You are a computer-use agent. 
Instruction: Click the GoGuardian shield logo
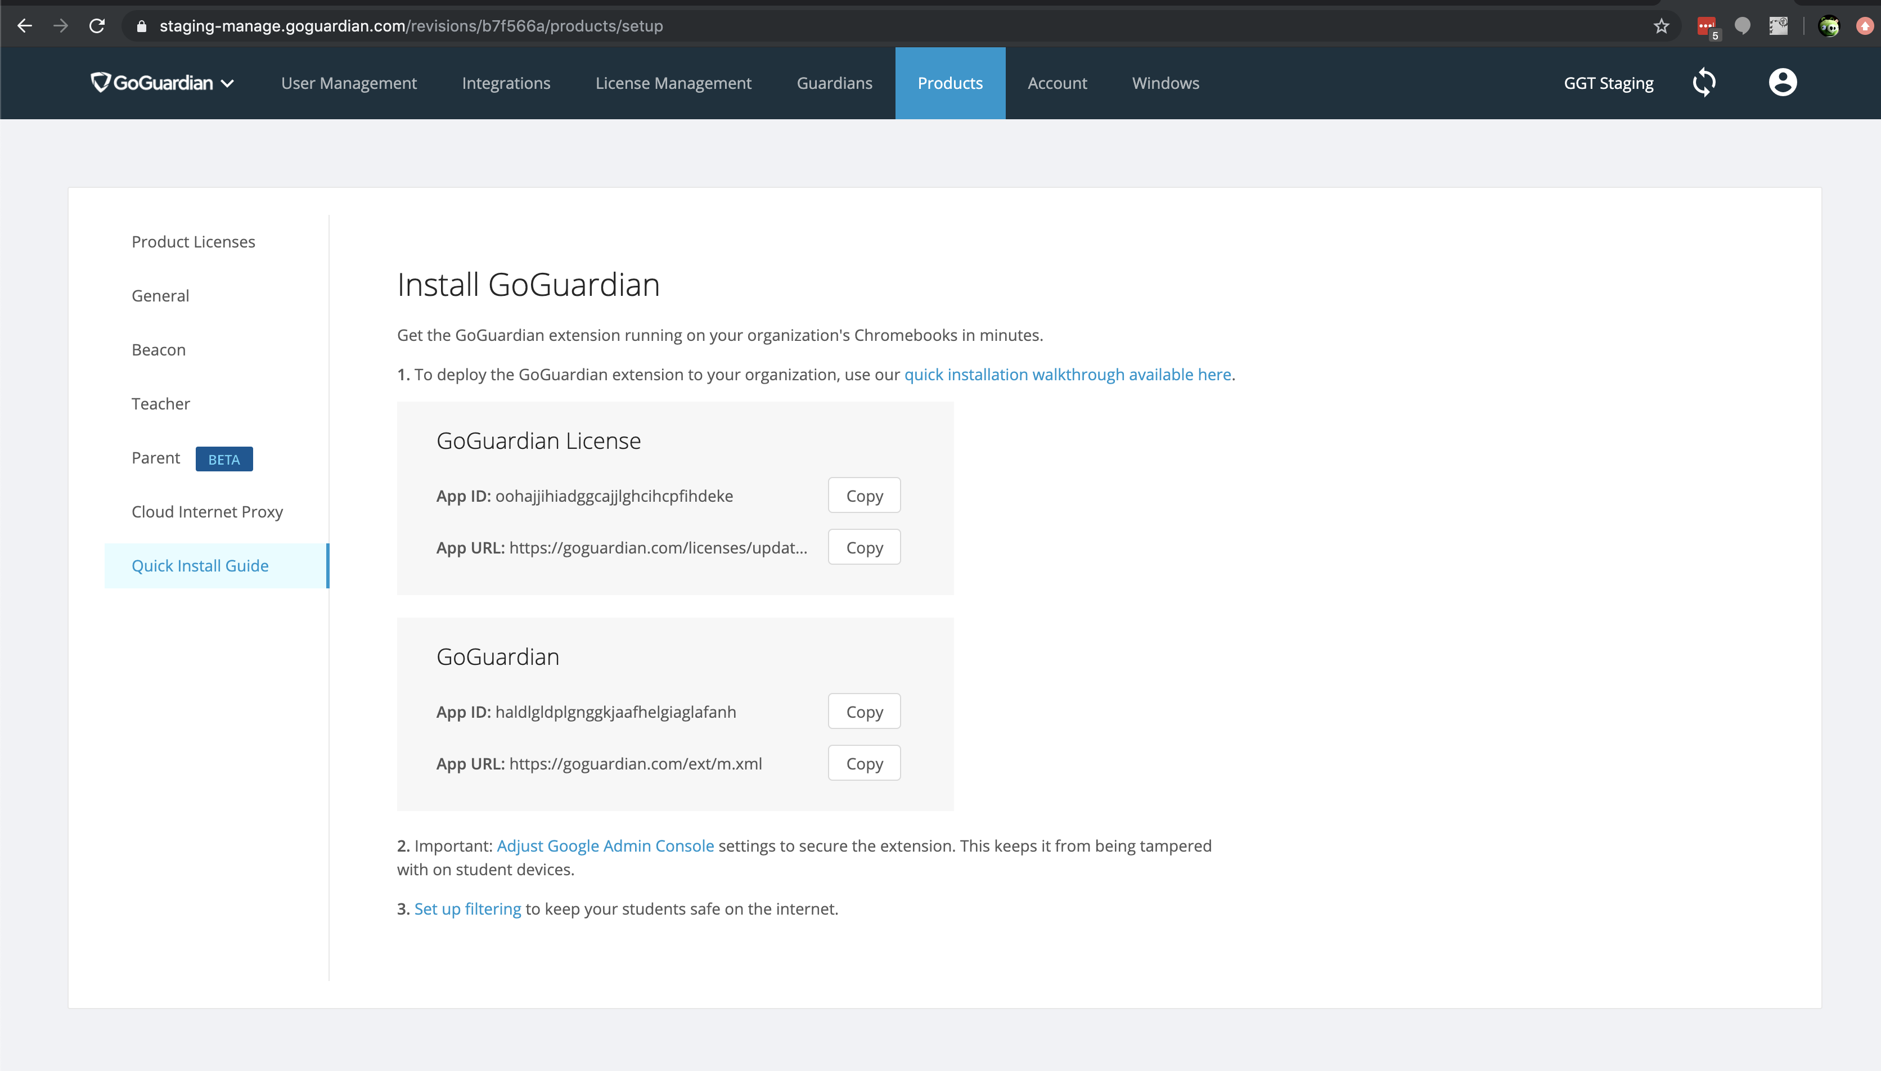click(101, 82)
